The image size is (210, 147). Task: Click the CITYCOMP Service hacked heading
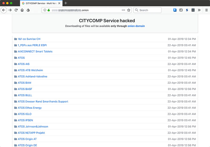tap(107, 21)
